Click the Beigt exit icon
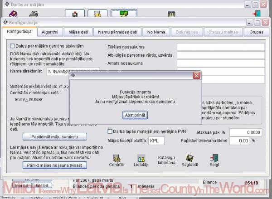Viewport: 272px width, 199px height. pos(214,161)
